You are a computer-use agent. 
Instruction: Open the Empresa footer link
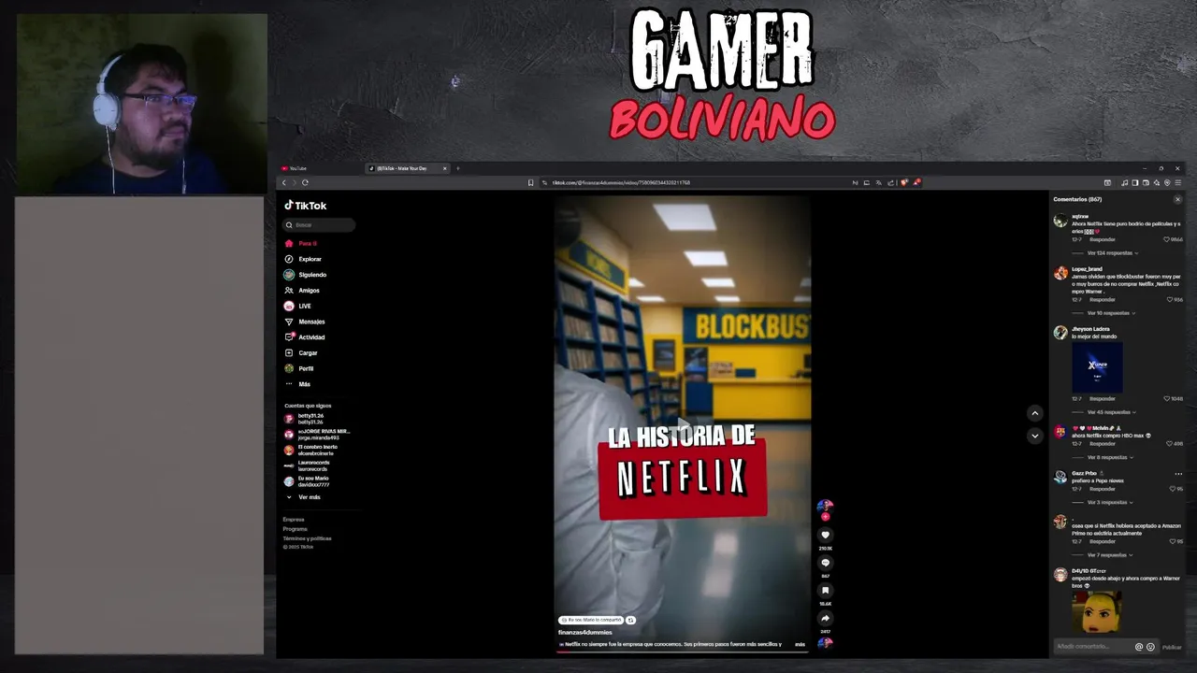(x=294, y=520)
